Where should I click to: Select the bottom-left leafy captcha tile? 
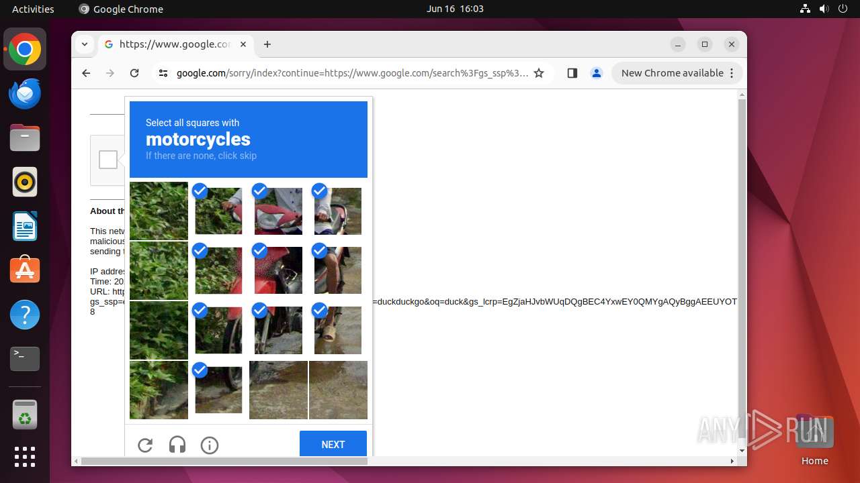pos(159,390)
